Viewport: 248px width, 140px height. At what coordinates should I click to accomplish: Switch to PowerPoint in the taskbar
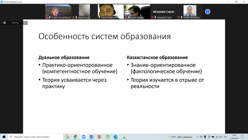click(100, 137)
